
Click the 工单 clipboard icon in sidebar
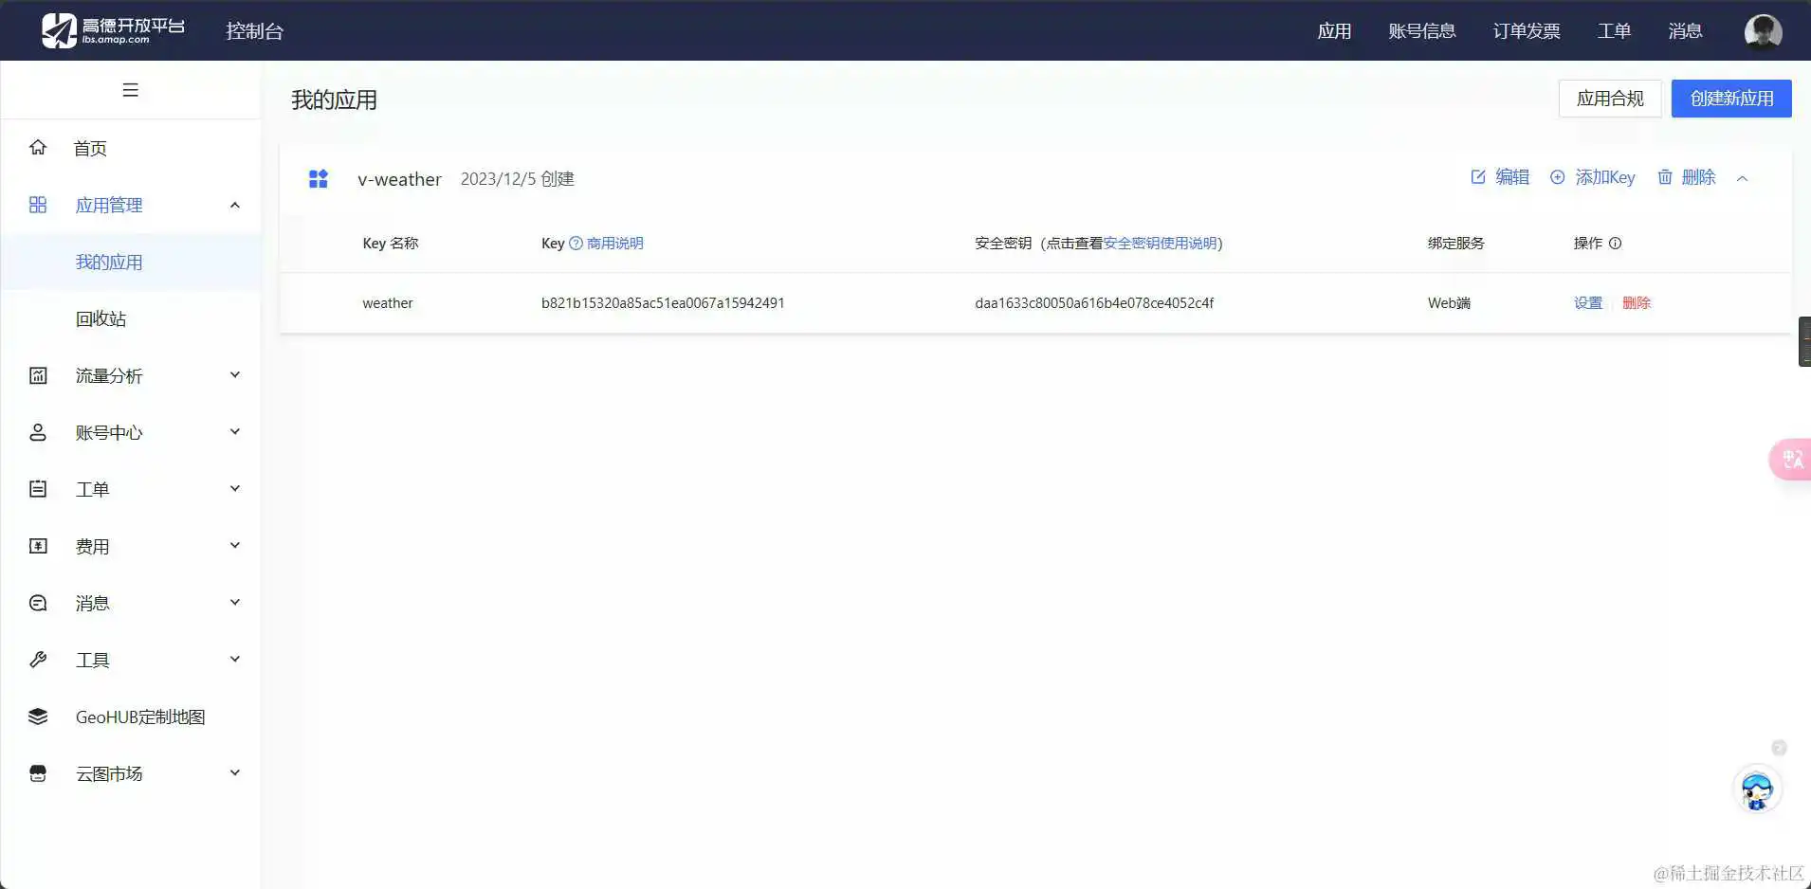(x=38, y=489)
